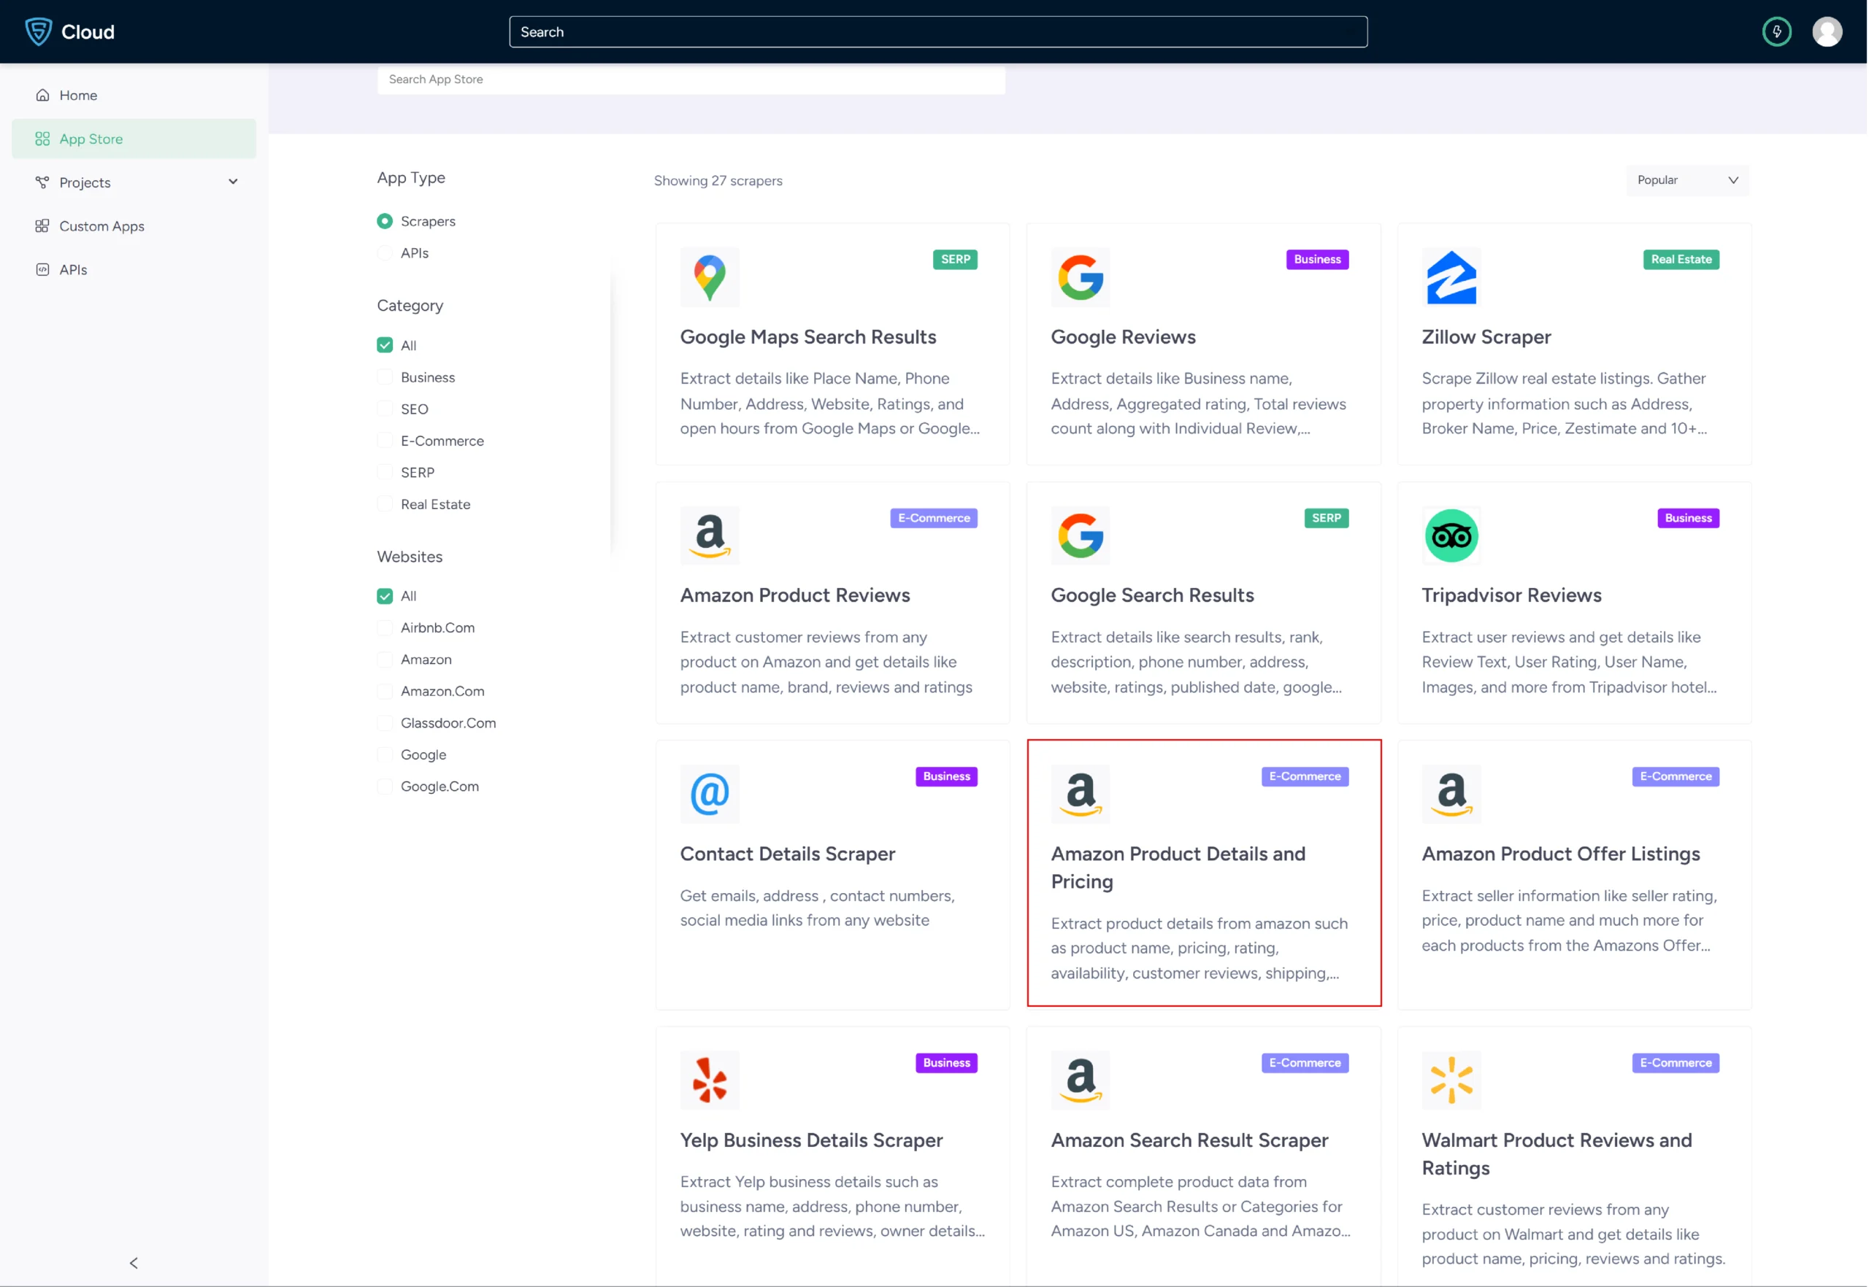This screenshot has height=1287, width=1869.
Task: Check the Google.Com website checkbox
Action: tap(385, 786)
